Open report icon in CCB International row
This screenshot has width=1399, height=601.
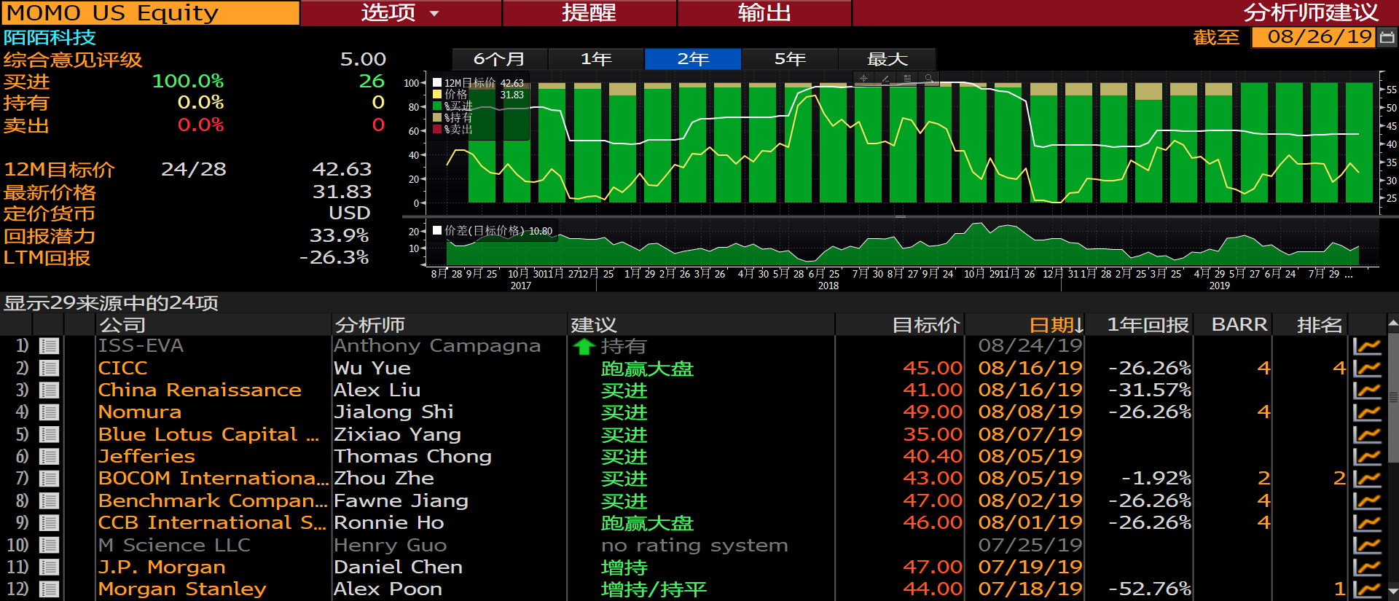point(50,522)
